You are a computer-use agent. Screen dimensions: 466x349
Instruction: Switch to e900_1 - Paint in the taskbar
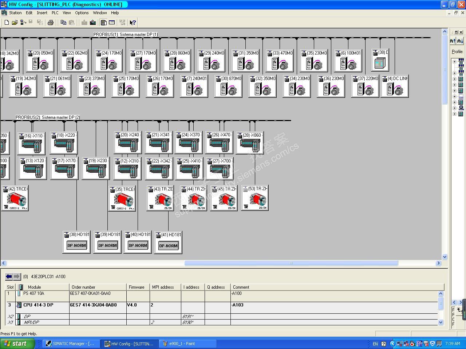point(187,344)
